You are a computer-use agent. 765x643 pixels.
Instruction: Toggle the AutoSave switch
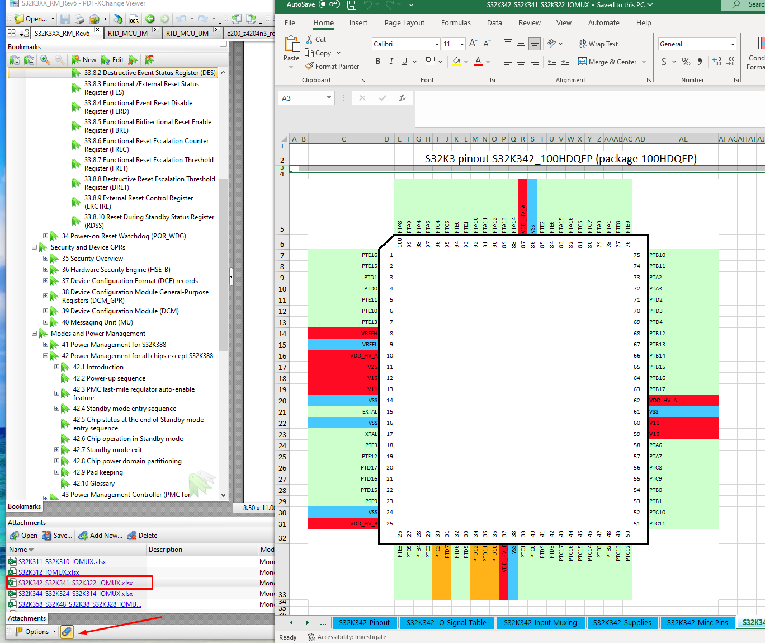(329, 4)
